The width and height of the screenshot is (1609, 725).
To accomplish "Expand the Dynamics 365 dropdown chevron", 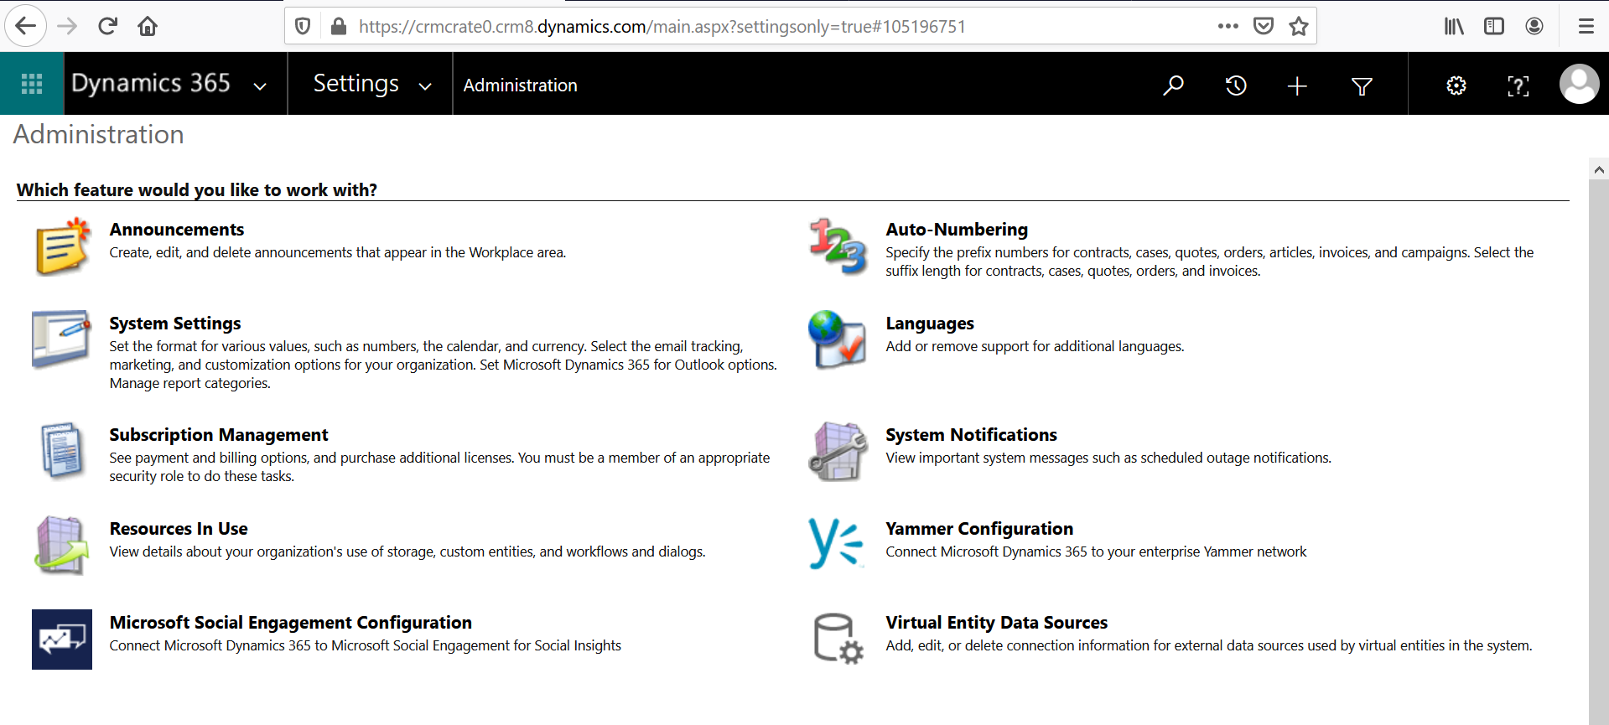I will pos(260,86).
